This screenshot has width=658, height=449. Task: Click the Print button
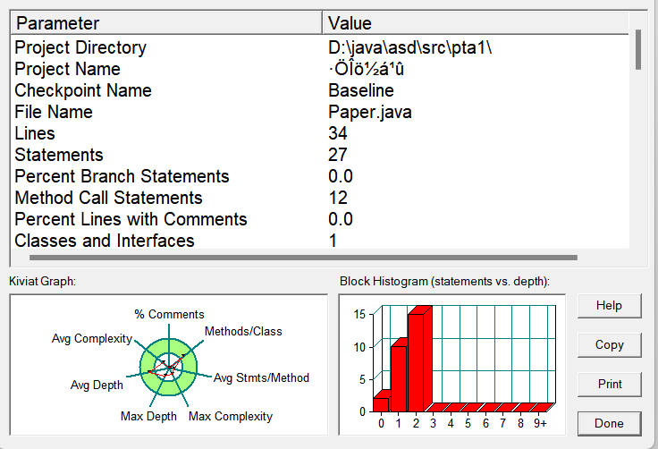point(609,384)
